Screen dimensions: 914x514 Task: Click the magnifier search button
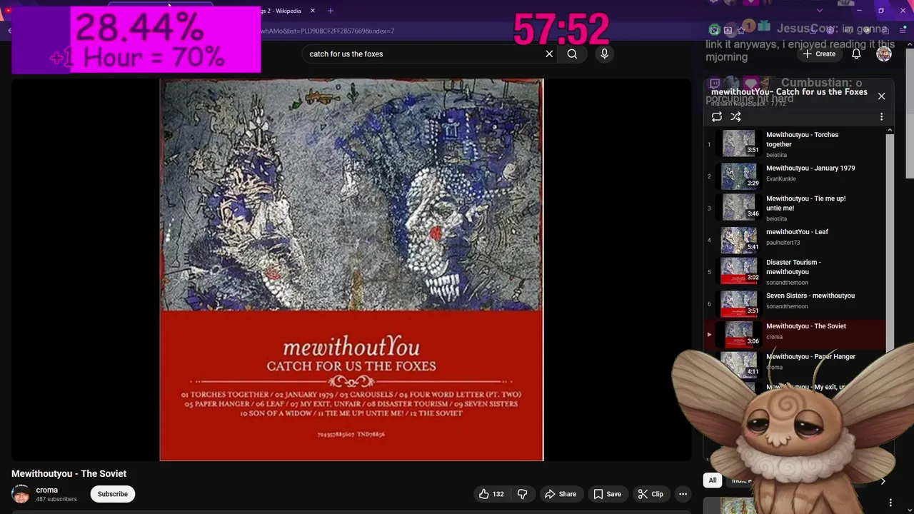(572, 54)
